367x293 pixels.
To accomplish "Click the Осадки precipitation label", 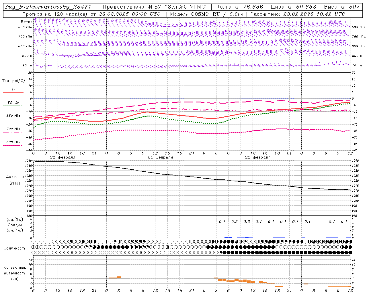I will point(15,225).
